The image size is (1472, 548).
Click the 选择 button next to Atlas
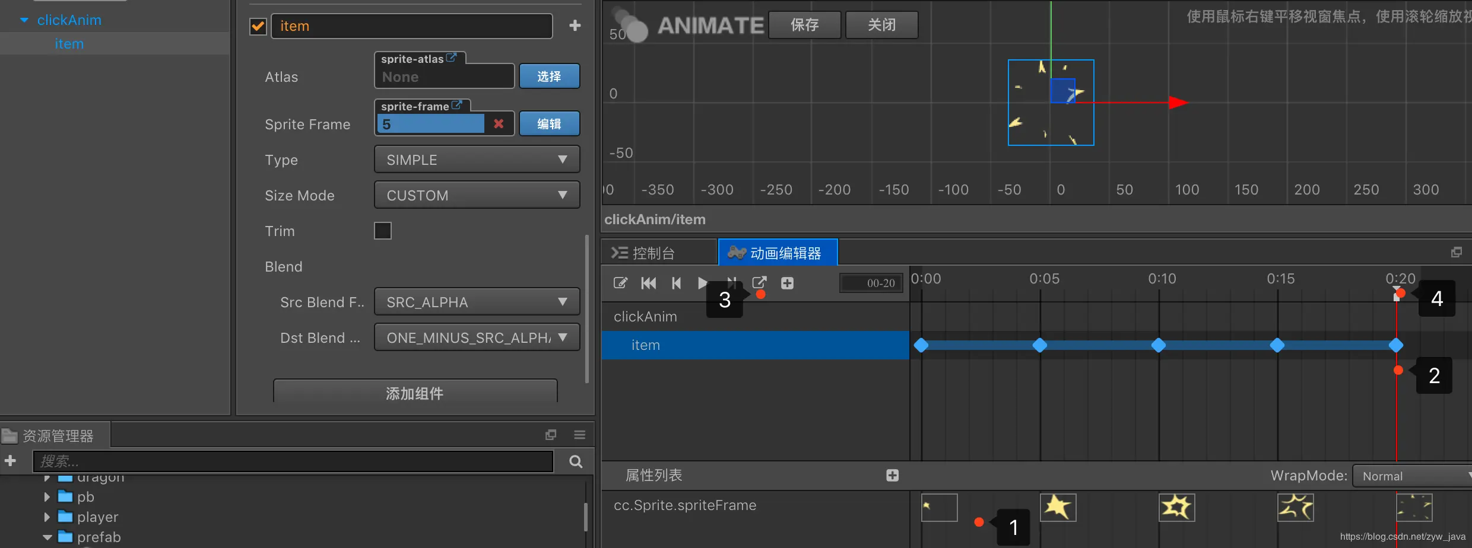[x=550, y=76]
